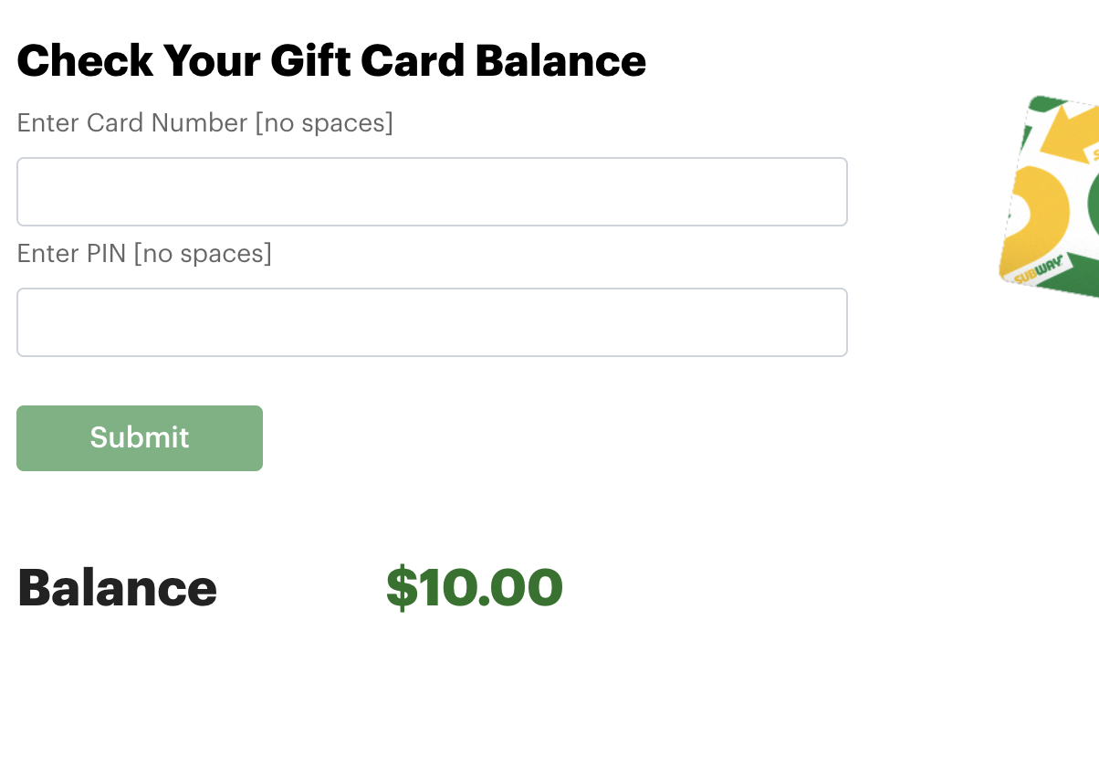
Task: Click the "Check Your Gift Card Balance" heading
Action: point(331,61)
